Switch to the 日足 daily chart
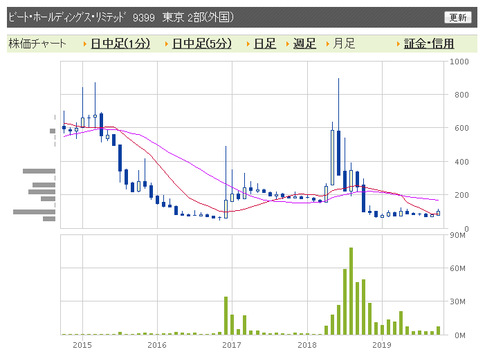The width and height of the screenshot is (485, 363). (x=265, y=44)
